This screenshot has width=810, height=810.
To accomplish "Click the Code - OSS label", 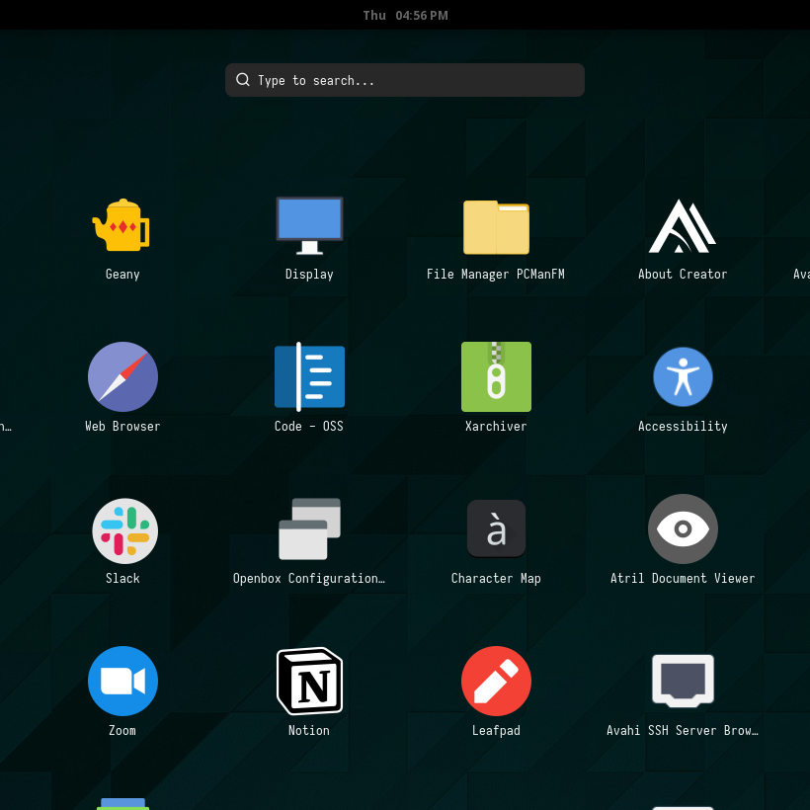I will tap(309, 426).
